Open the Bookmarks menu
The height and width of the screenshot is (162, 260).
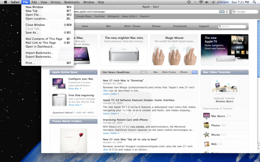click(72, 2)
